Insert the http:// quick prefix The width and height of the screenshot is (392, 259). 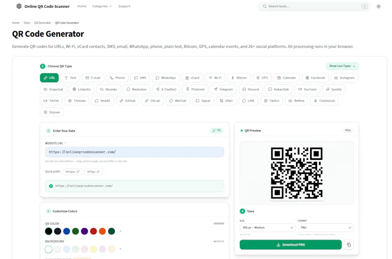click(x=94, y=172)
